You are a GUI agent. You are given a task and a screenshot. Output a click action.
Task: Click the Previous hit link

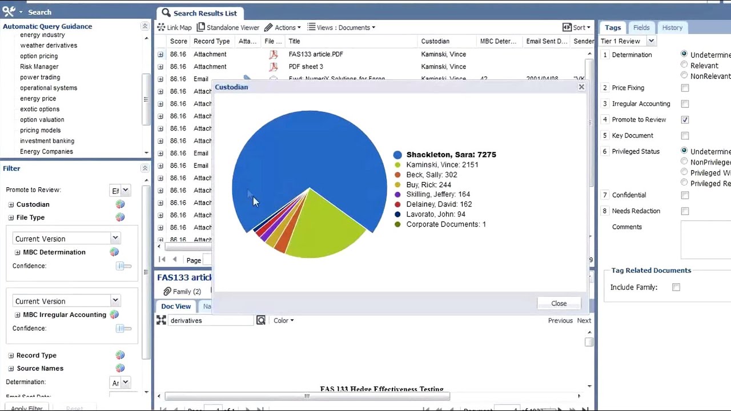tap(560, 321)
